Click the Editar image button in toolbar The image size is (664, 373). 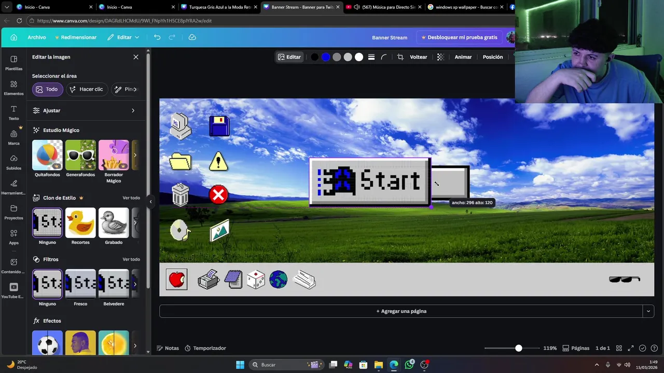pos(289,57)
